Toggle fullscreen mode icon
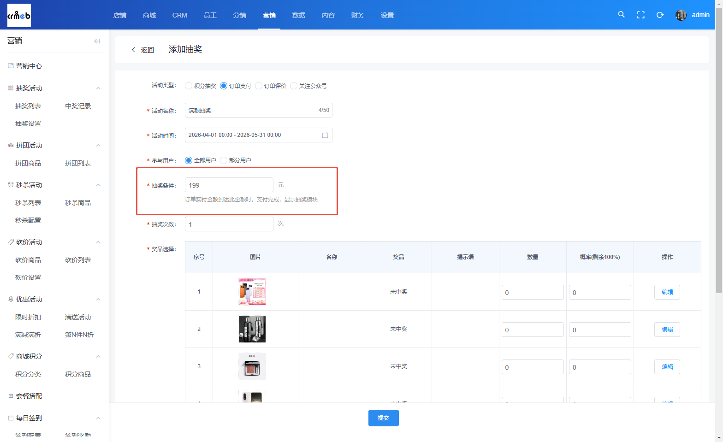 coord(640,15)
